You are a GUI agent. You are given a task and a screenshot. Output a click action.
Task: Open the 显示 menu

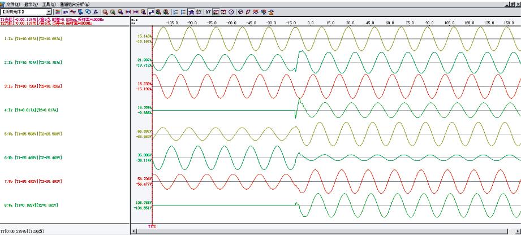point(31,5)
